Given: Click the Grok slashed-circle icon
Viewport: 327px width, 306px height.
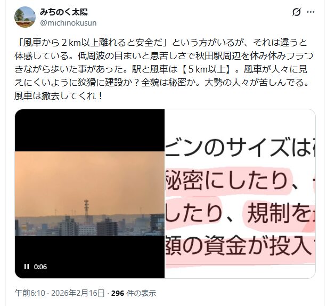Looking at the screenshot, I should tap(296, 12).
